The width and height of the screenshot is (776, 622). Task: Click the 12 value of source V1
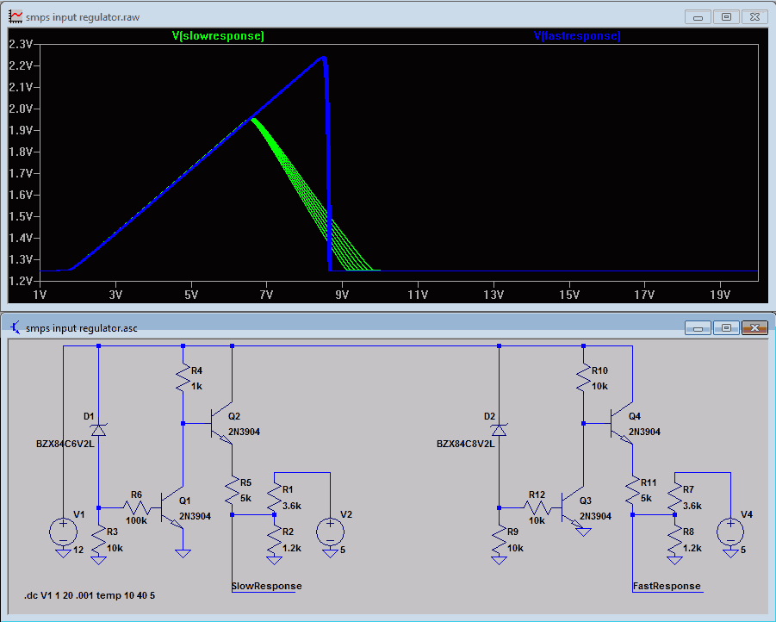click(78, 550)
